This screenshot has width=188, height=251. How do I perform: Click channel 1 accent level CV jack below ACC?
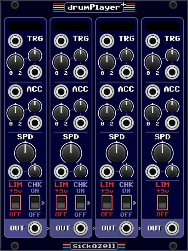[35, 123]
